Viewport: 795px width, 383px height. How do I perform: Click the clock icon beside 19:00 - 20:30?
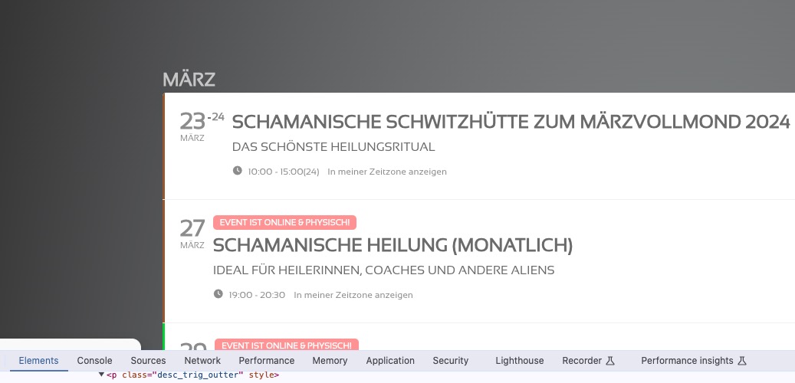[x=218, y=294]
